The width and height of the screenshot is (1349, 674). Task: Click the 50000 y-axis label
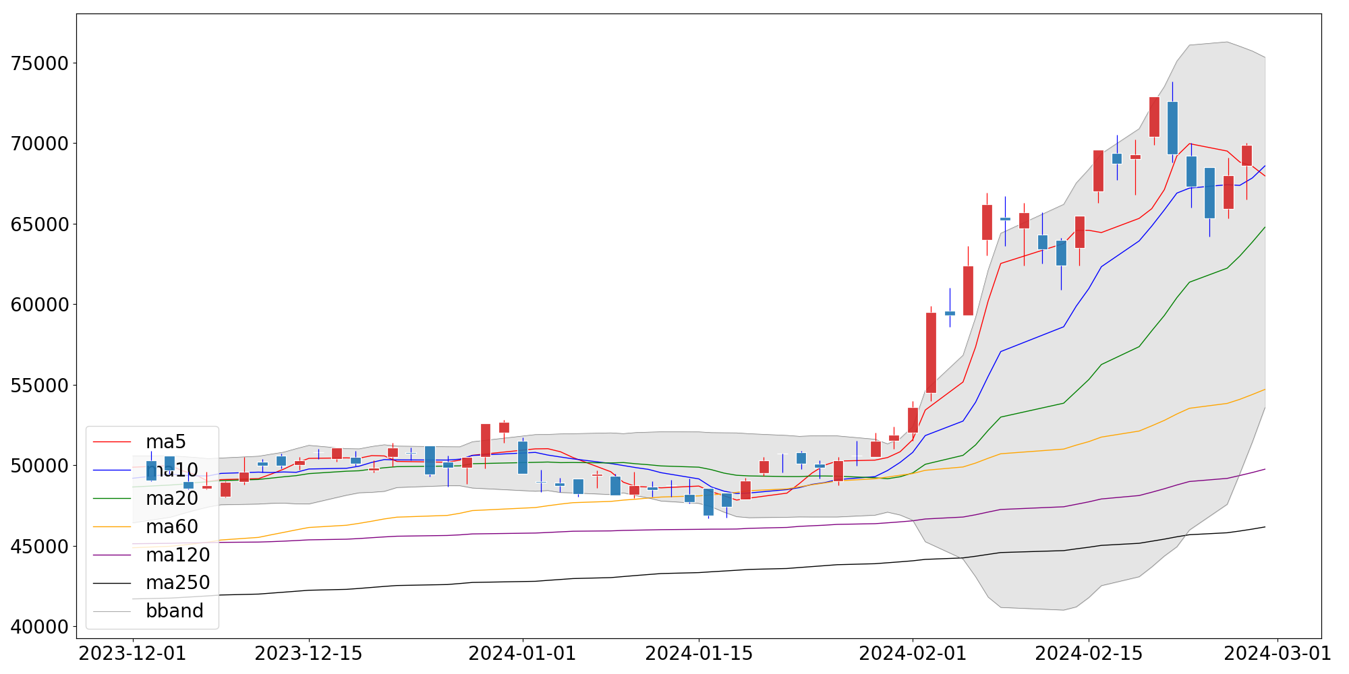coord(40,466)
